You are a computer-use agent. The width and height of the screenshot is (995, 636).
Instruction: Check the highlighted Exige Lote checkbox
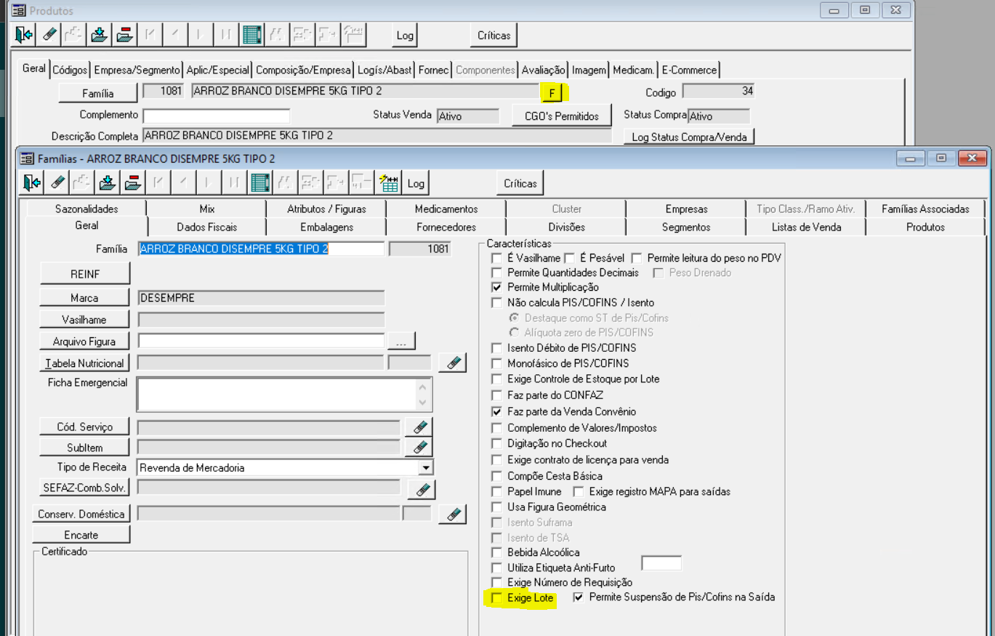point(497,597)
